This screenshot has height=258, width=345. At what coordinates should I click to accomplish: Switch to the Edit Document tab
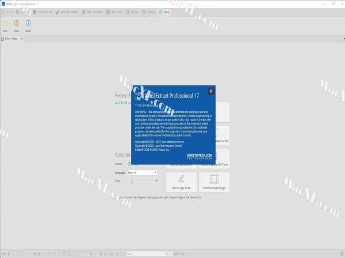click(93, 12)
